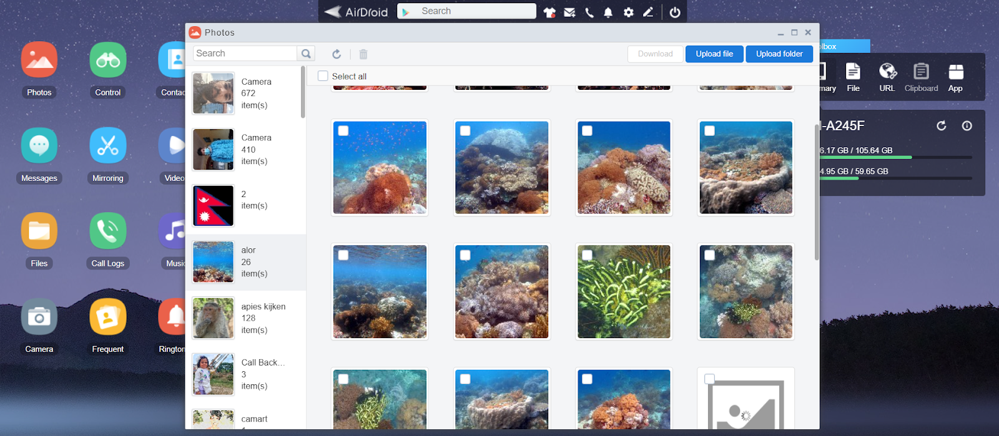Check the photo with red fish school
The image size is (999, 436).
[343, 131]
